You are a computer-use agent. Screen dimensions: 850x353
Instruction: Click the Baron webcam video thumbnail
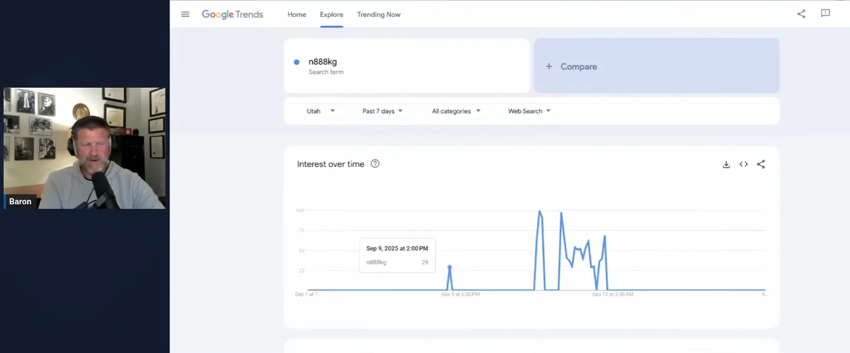point(84,148)
